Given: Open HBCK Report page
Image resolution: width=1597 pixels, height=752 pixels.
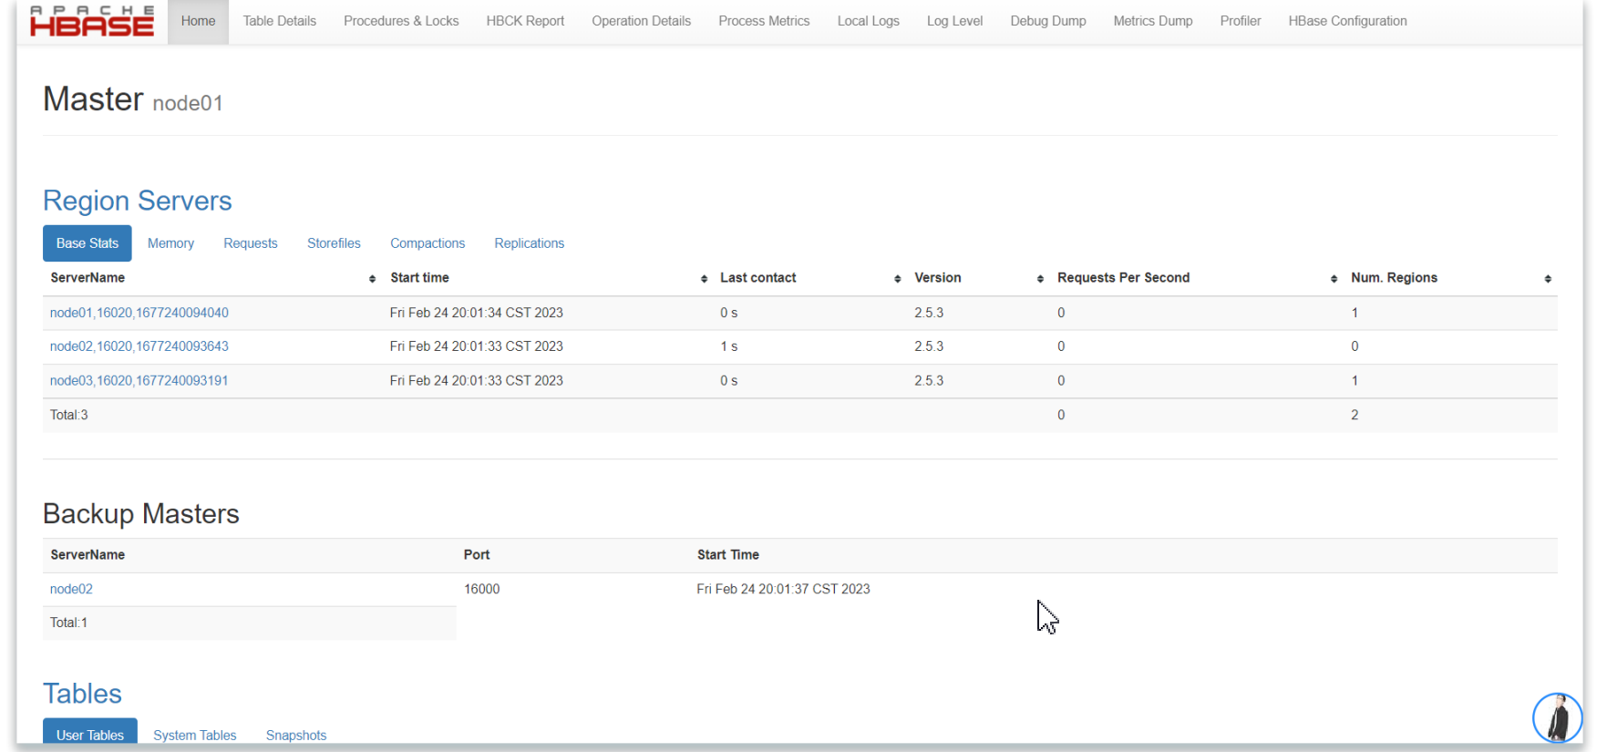Looking at the screenshot, I should pyautogui.click(x=525, y=21).
